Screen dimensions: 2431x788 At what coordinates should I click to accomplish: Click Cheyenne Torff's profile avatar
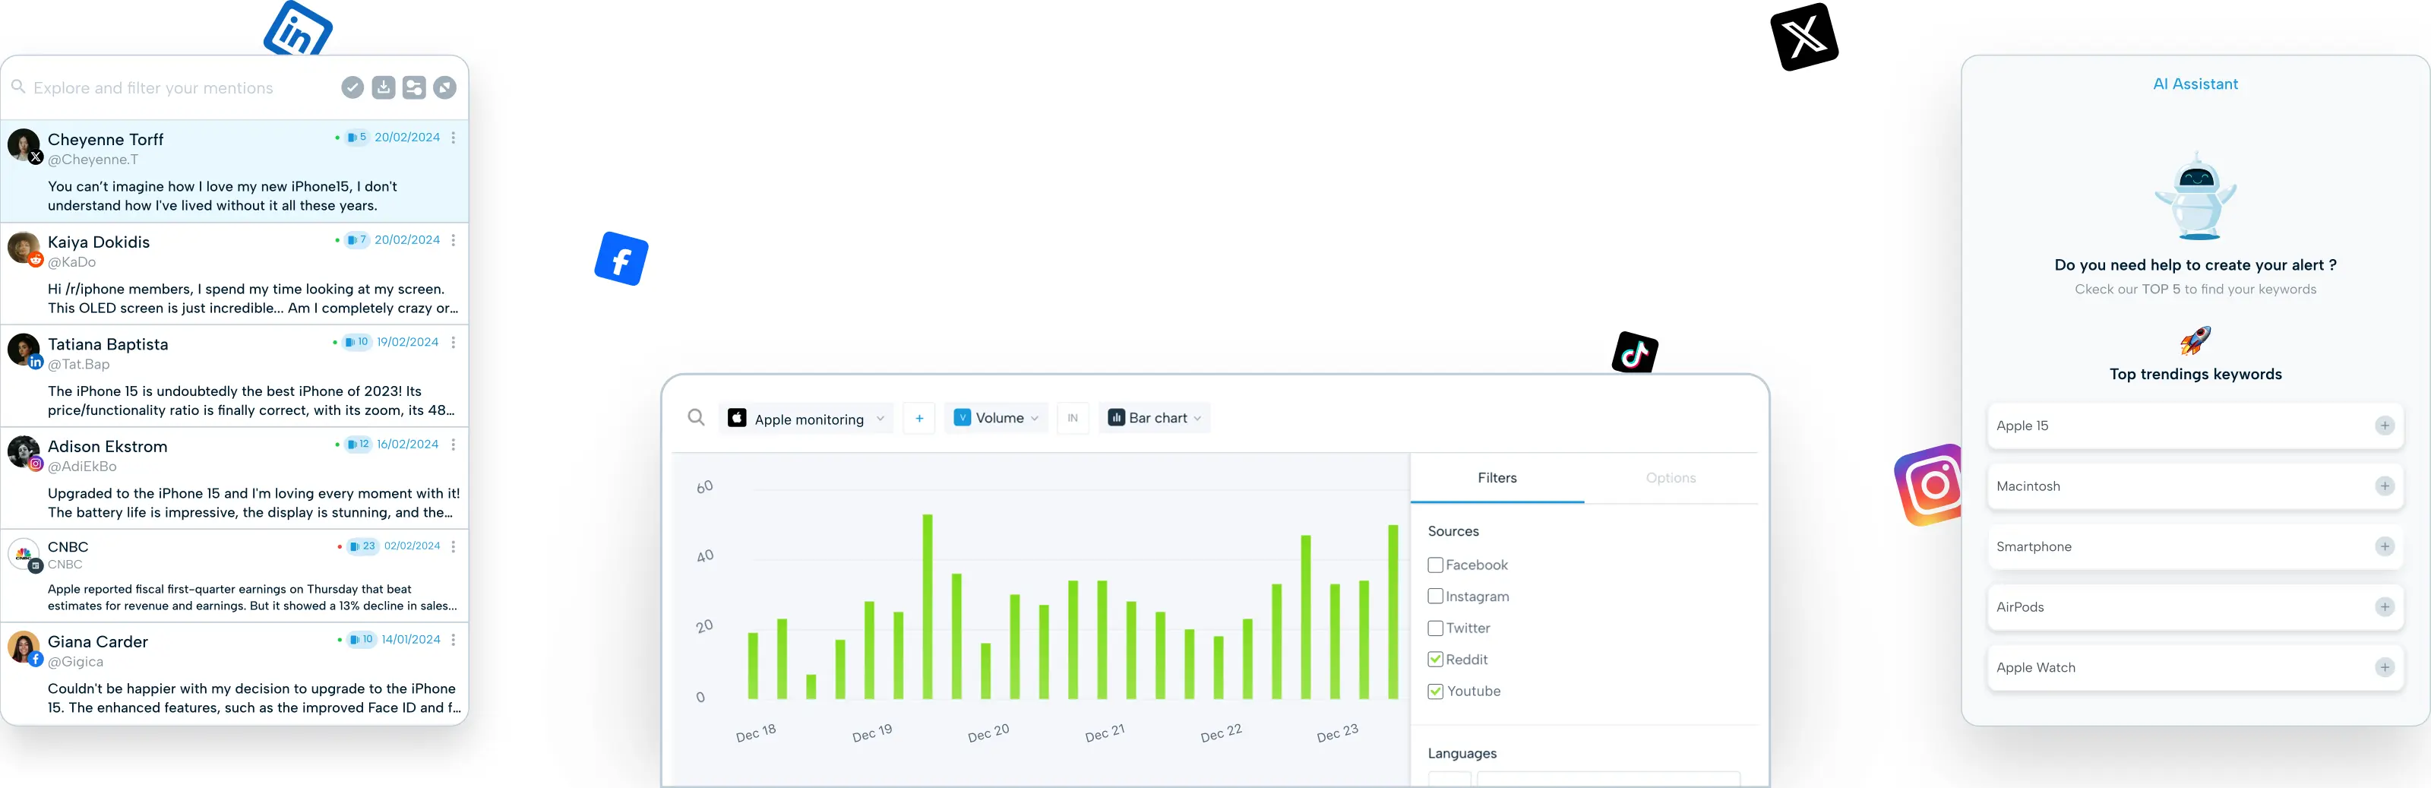(24, 145)
